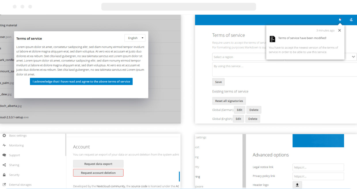Select the Basic settings gear icon

pyautogui.click(x=4, y=135)
